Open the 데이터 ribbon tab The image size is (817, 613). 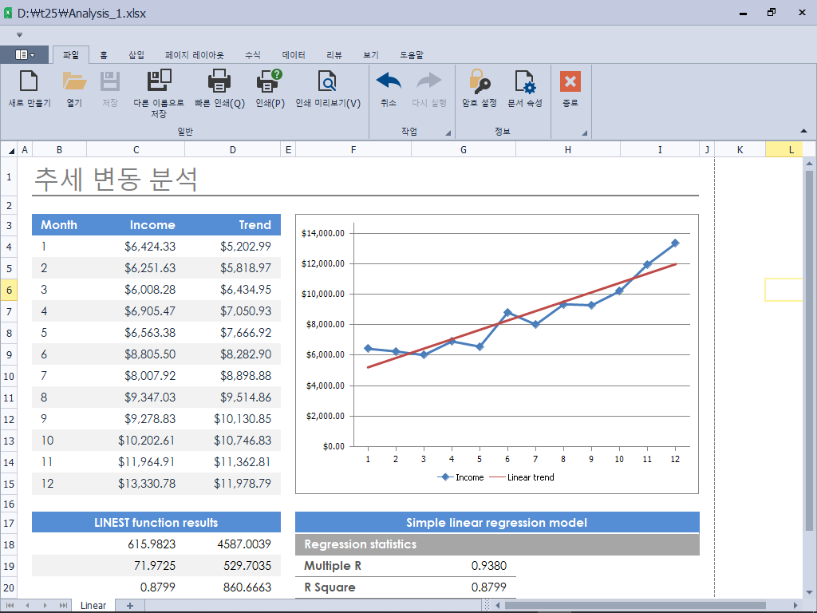[x=294, y=55]
